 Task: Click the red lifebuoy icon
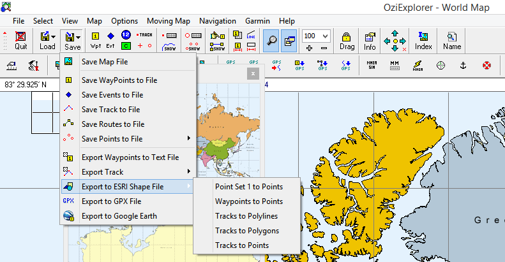click(486, 66)
